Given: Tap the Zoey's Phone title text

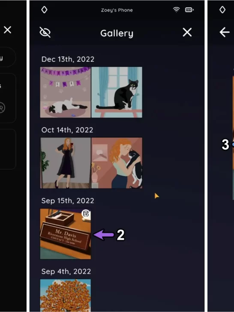Looking at the screenshot, I should [117, 10].
